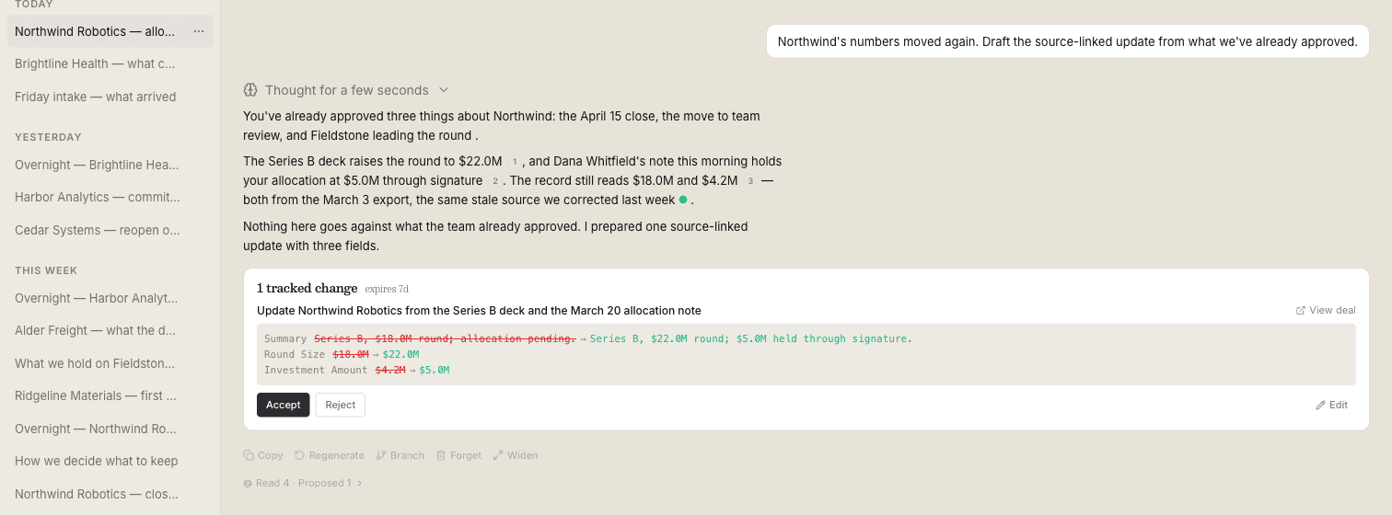This screenshot has height=515, width=1392.
Task: Open the Northwind Robotics chat options ellipsis
Action: [199, 31]
